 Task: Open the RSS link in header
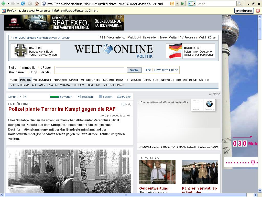tap(102, 37)
